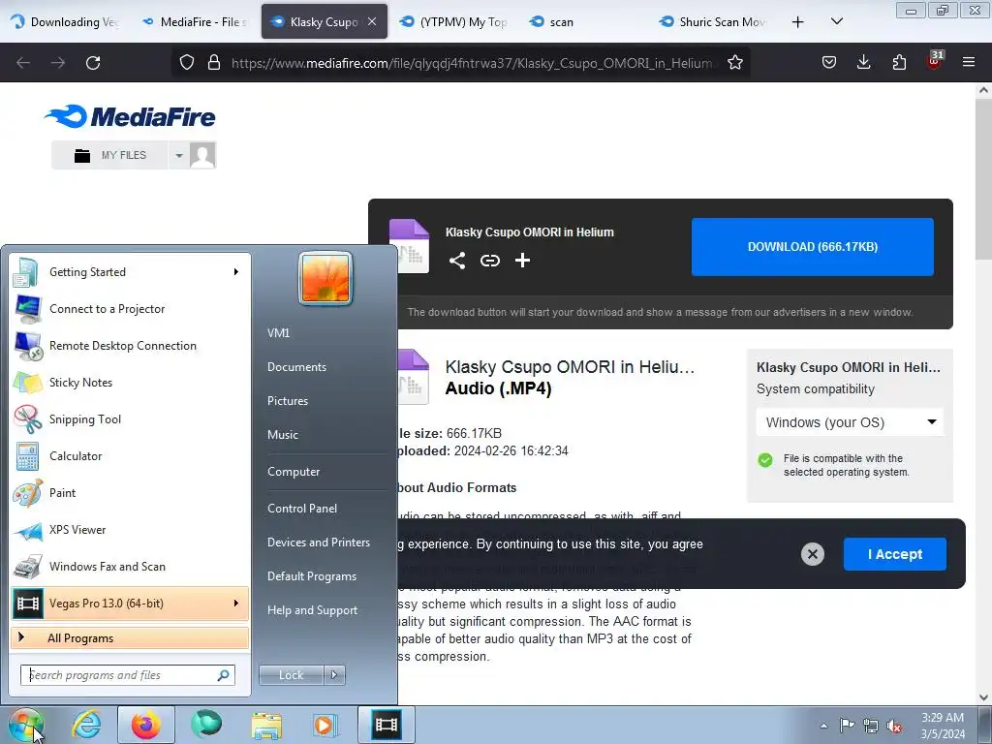This screenshot has width=992, height=744.
Task: Open the Firefox hamburger menu
Action: tap(969, 62)
